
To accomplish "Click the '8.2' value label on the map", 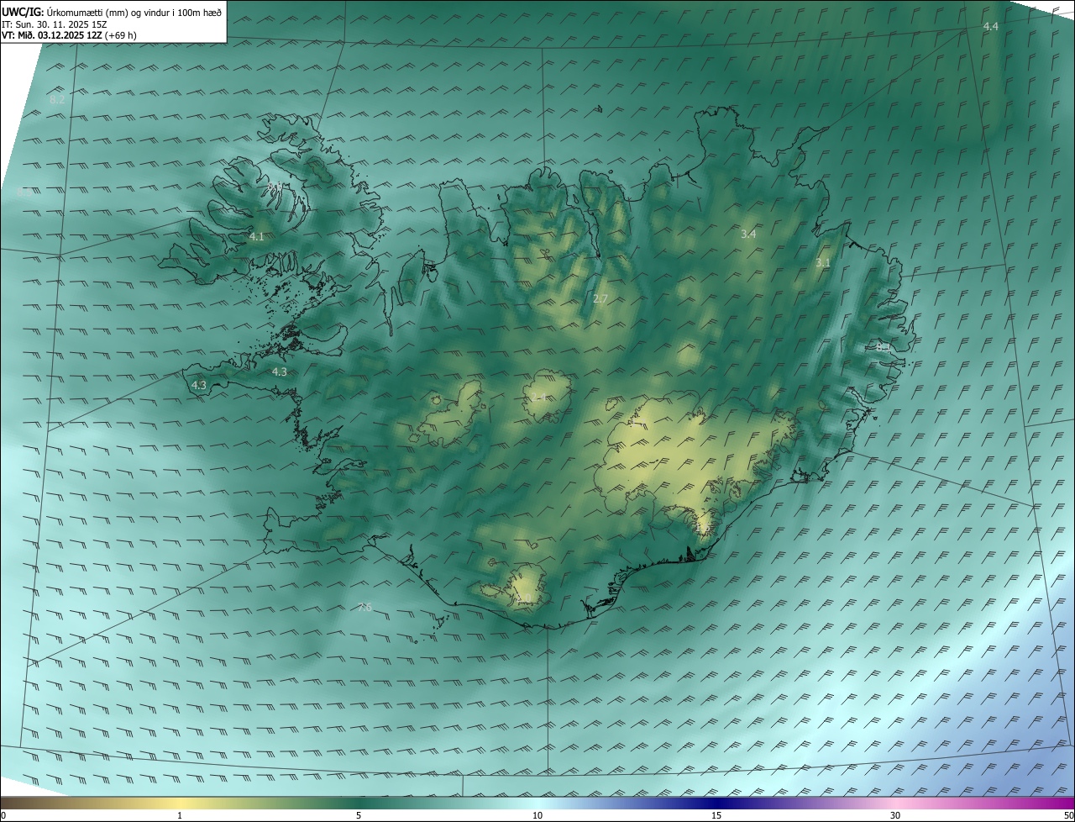I will point(57,99).
